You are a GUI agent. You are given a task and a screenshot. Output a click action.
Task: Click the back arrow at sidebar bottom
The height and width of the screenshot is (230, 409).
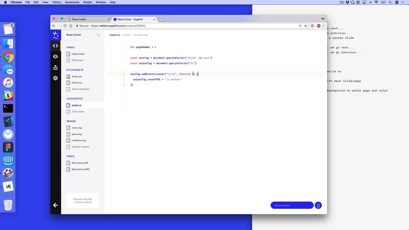point(55,205)
